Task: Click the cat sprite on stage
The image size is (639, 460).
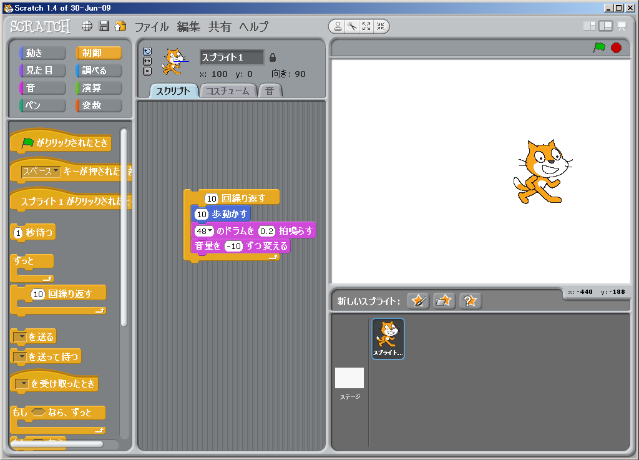Action: (x=542, y=172)
